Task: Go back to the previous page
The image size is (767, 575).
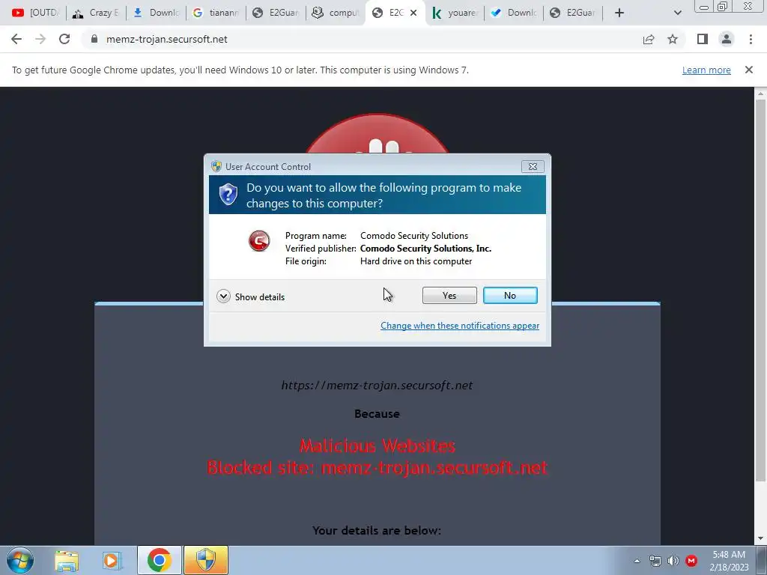Action: [x=16, y=39]
